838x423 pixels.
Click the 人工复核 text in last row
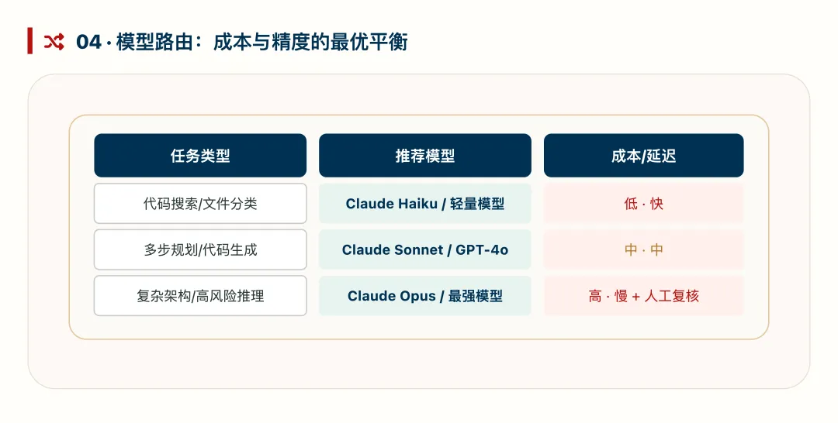coord(672,296)
